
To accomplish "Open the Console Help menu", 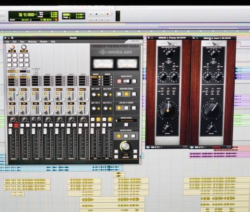I will (53, 42).
